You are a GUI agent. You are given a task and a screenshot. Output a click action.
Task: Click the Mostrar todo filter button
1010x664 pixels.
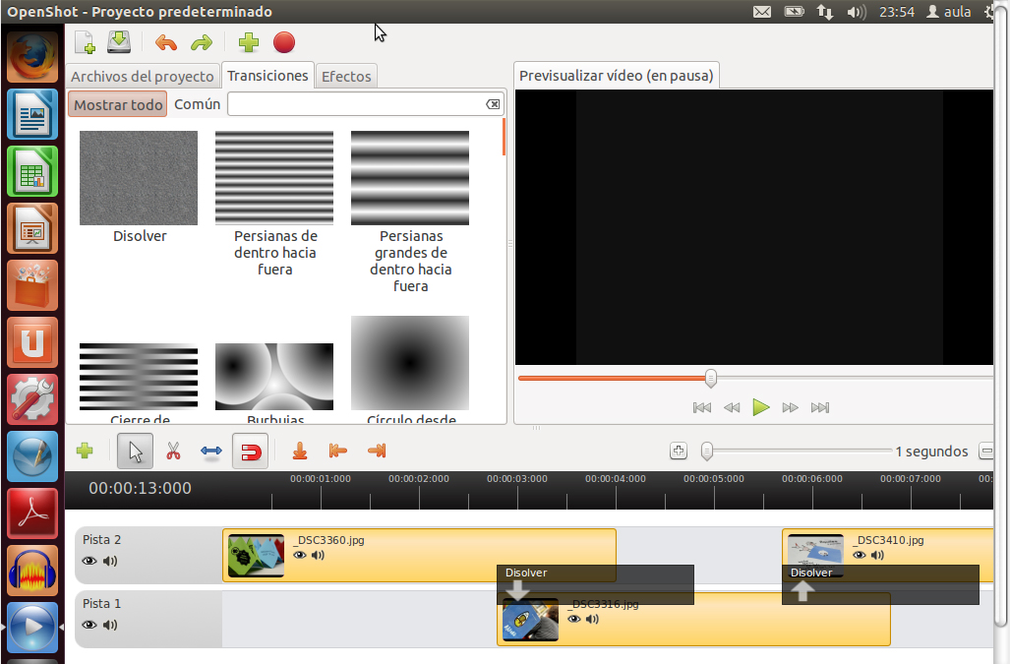(x=118, y=104)
